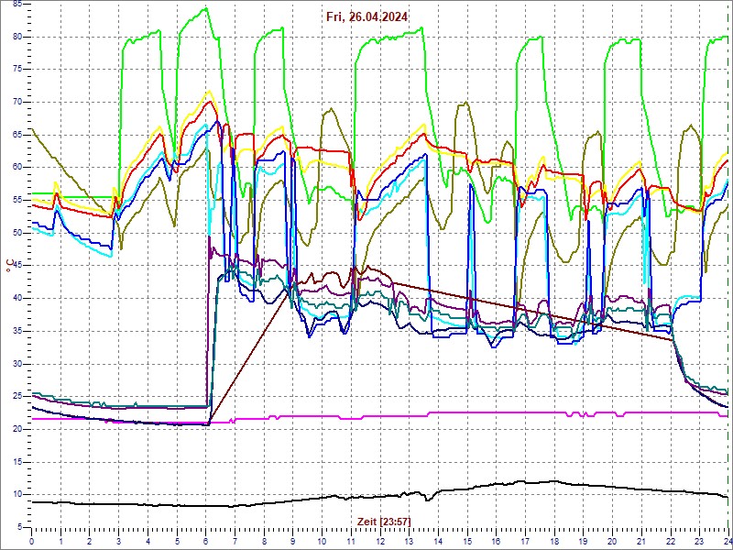733x550 pixels.
Task: Select the 65 label on temperature axis
Action: (x=16, y=135)
